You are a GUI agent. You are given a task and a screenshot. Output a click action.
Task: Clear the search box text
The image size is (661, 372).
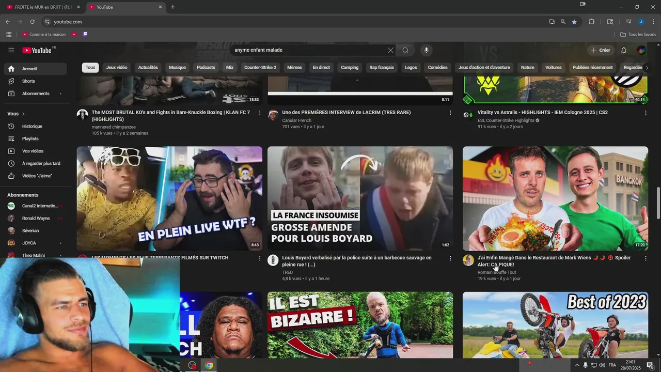390,50
